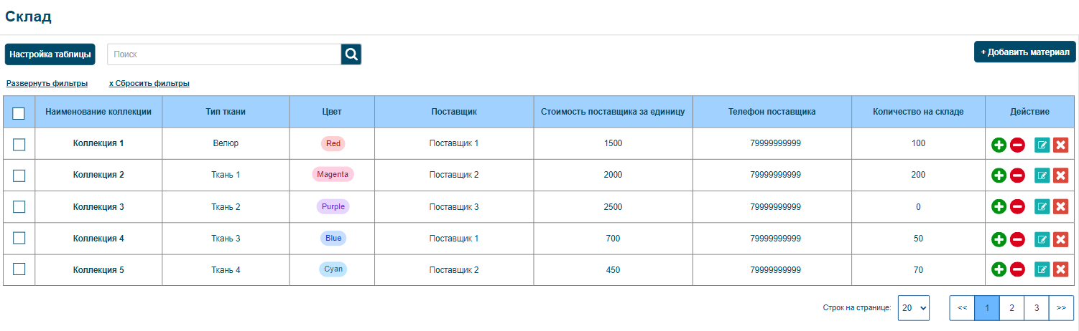Click Сбросить фильтры link

[x=149, y=84]
